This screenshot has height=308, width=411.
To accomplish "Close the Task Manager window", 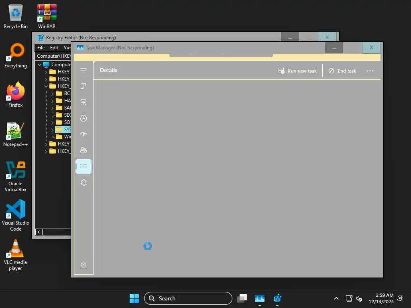I will coord(371,48).
